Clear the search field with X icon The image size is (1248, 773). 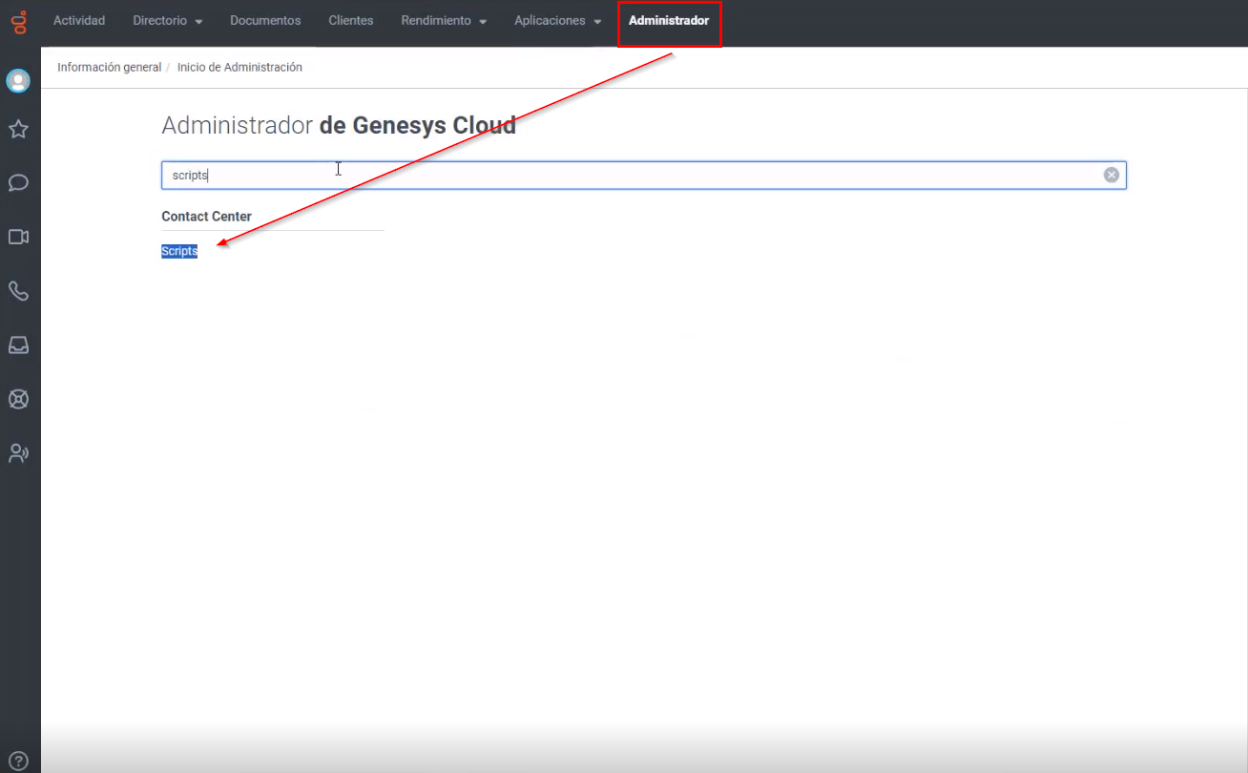[x=1111, y=175]
